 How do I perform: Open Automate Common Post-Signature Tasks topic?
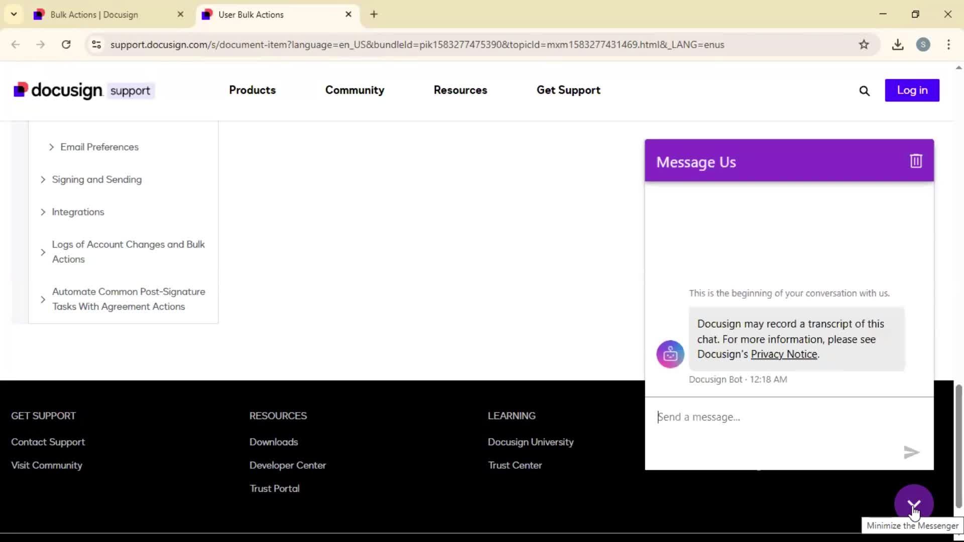pyautogui.click(x=129, y=299)
